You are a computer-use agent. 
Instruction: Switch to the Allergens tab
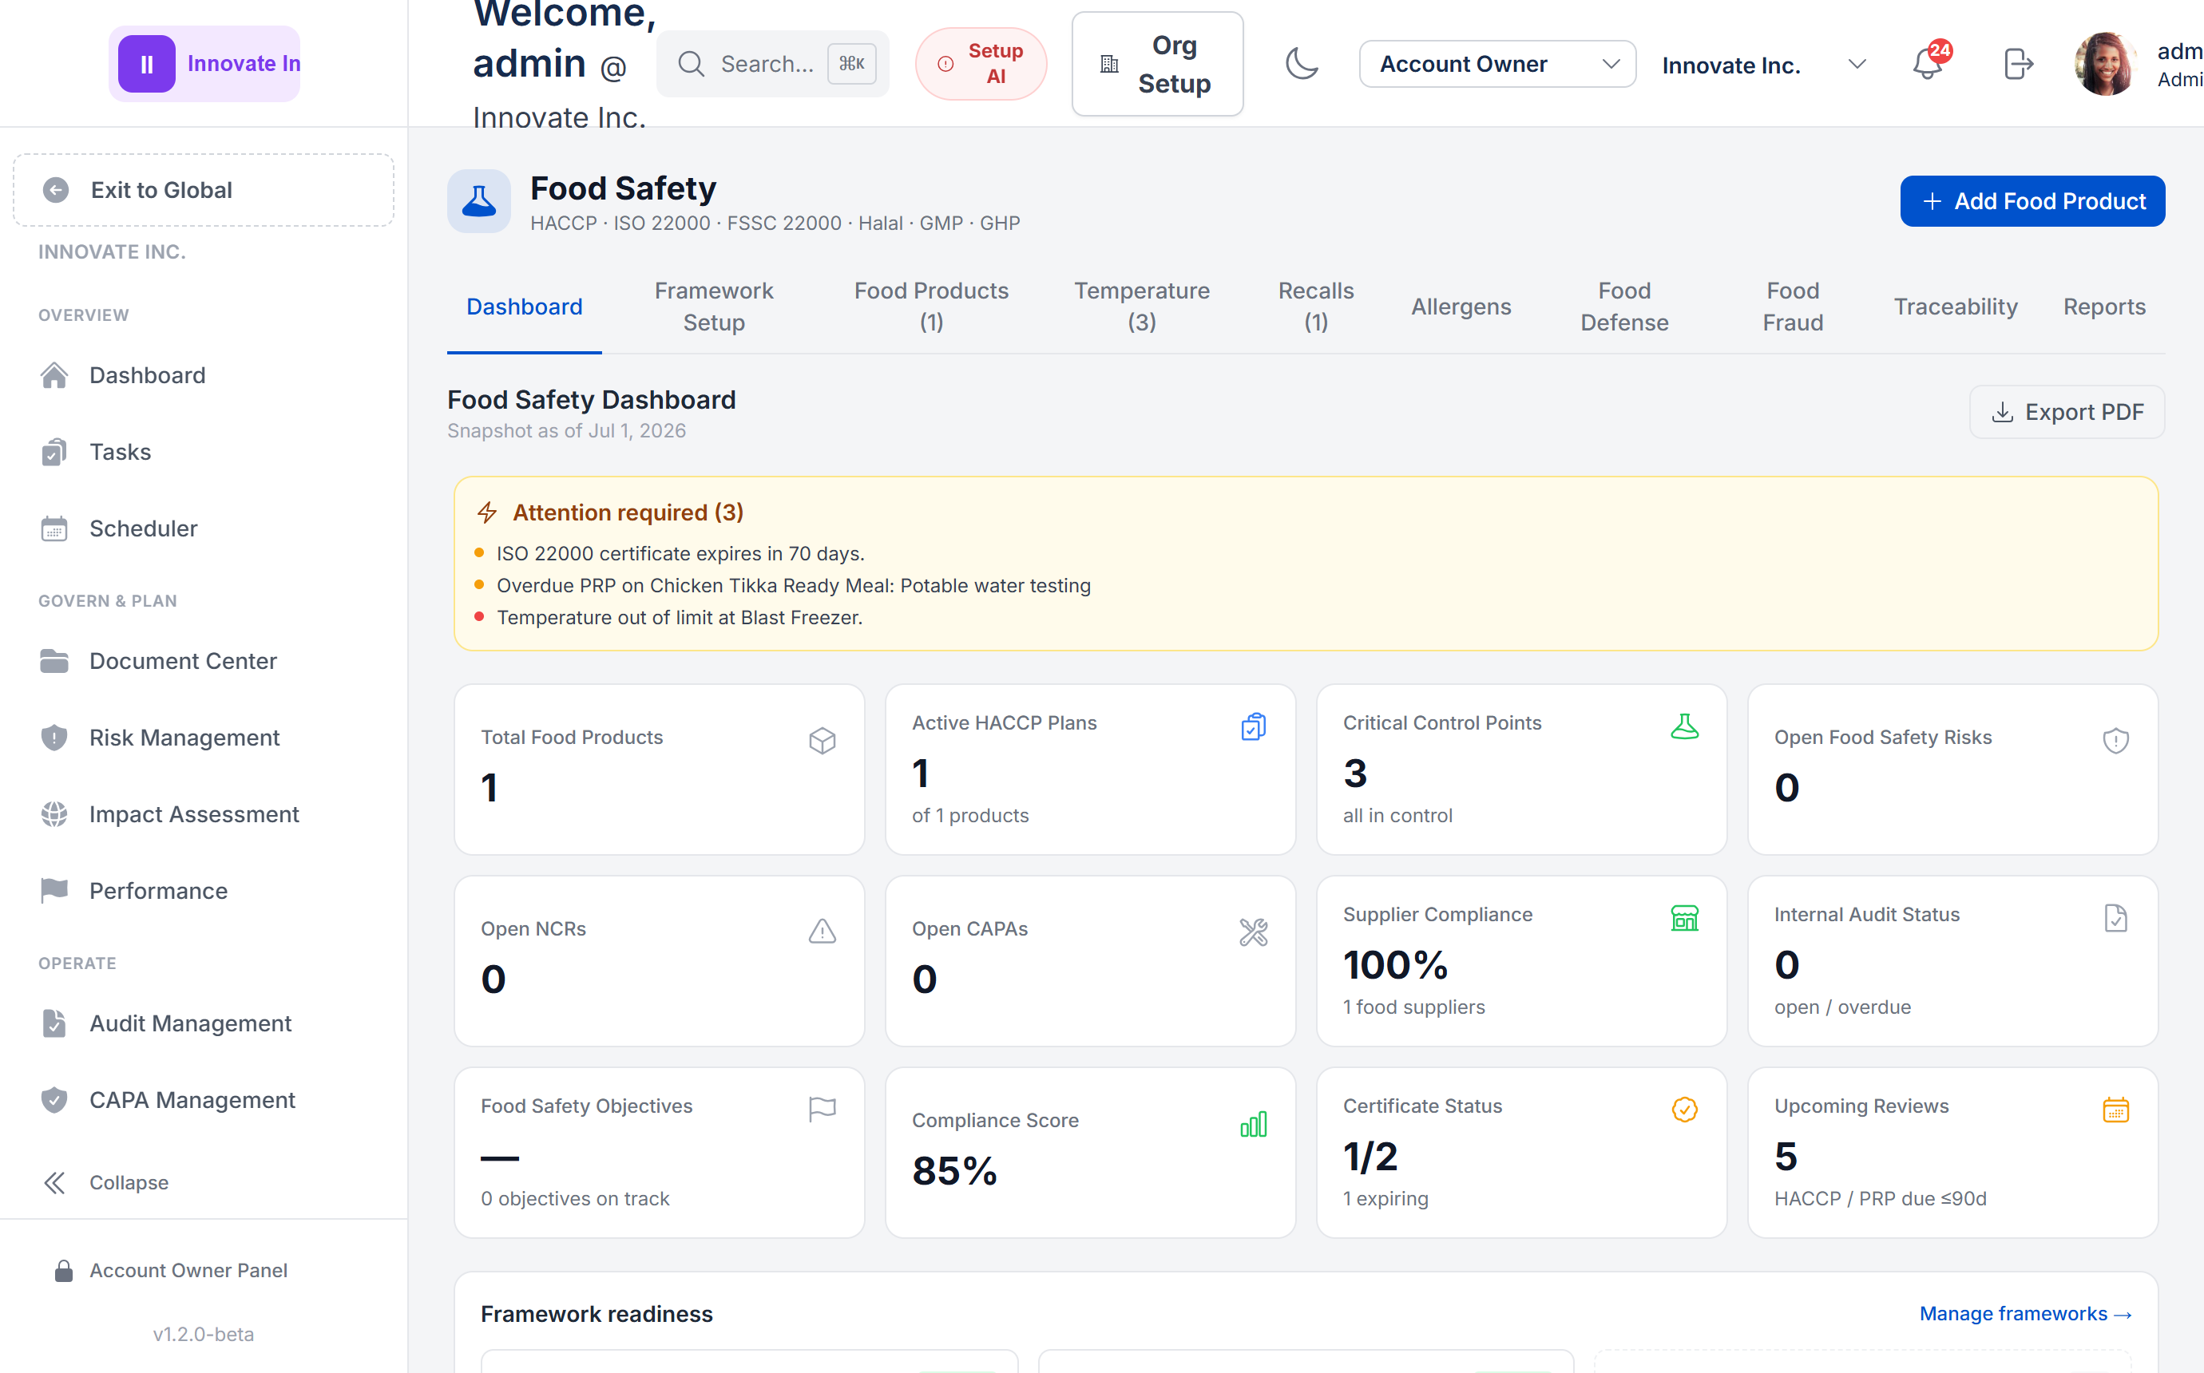tap(1461, 307)
